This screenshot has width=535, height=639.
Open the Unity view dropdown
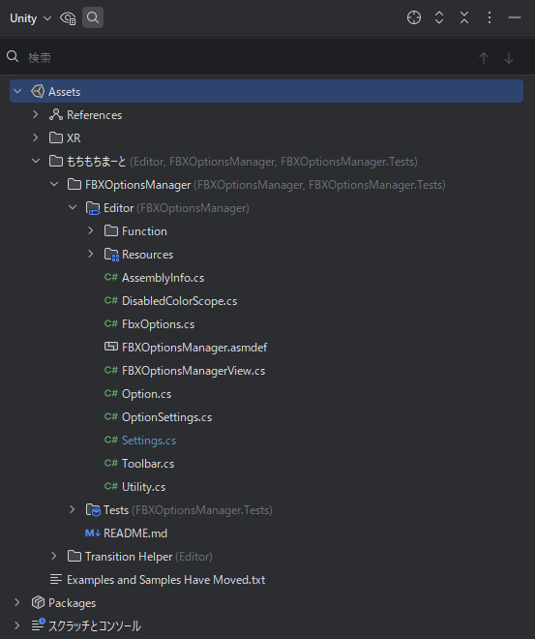coord(31,18)
